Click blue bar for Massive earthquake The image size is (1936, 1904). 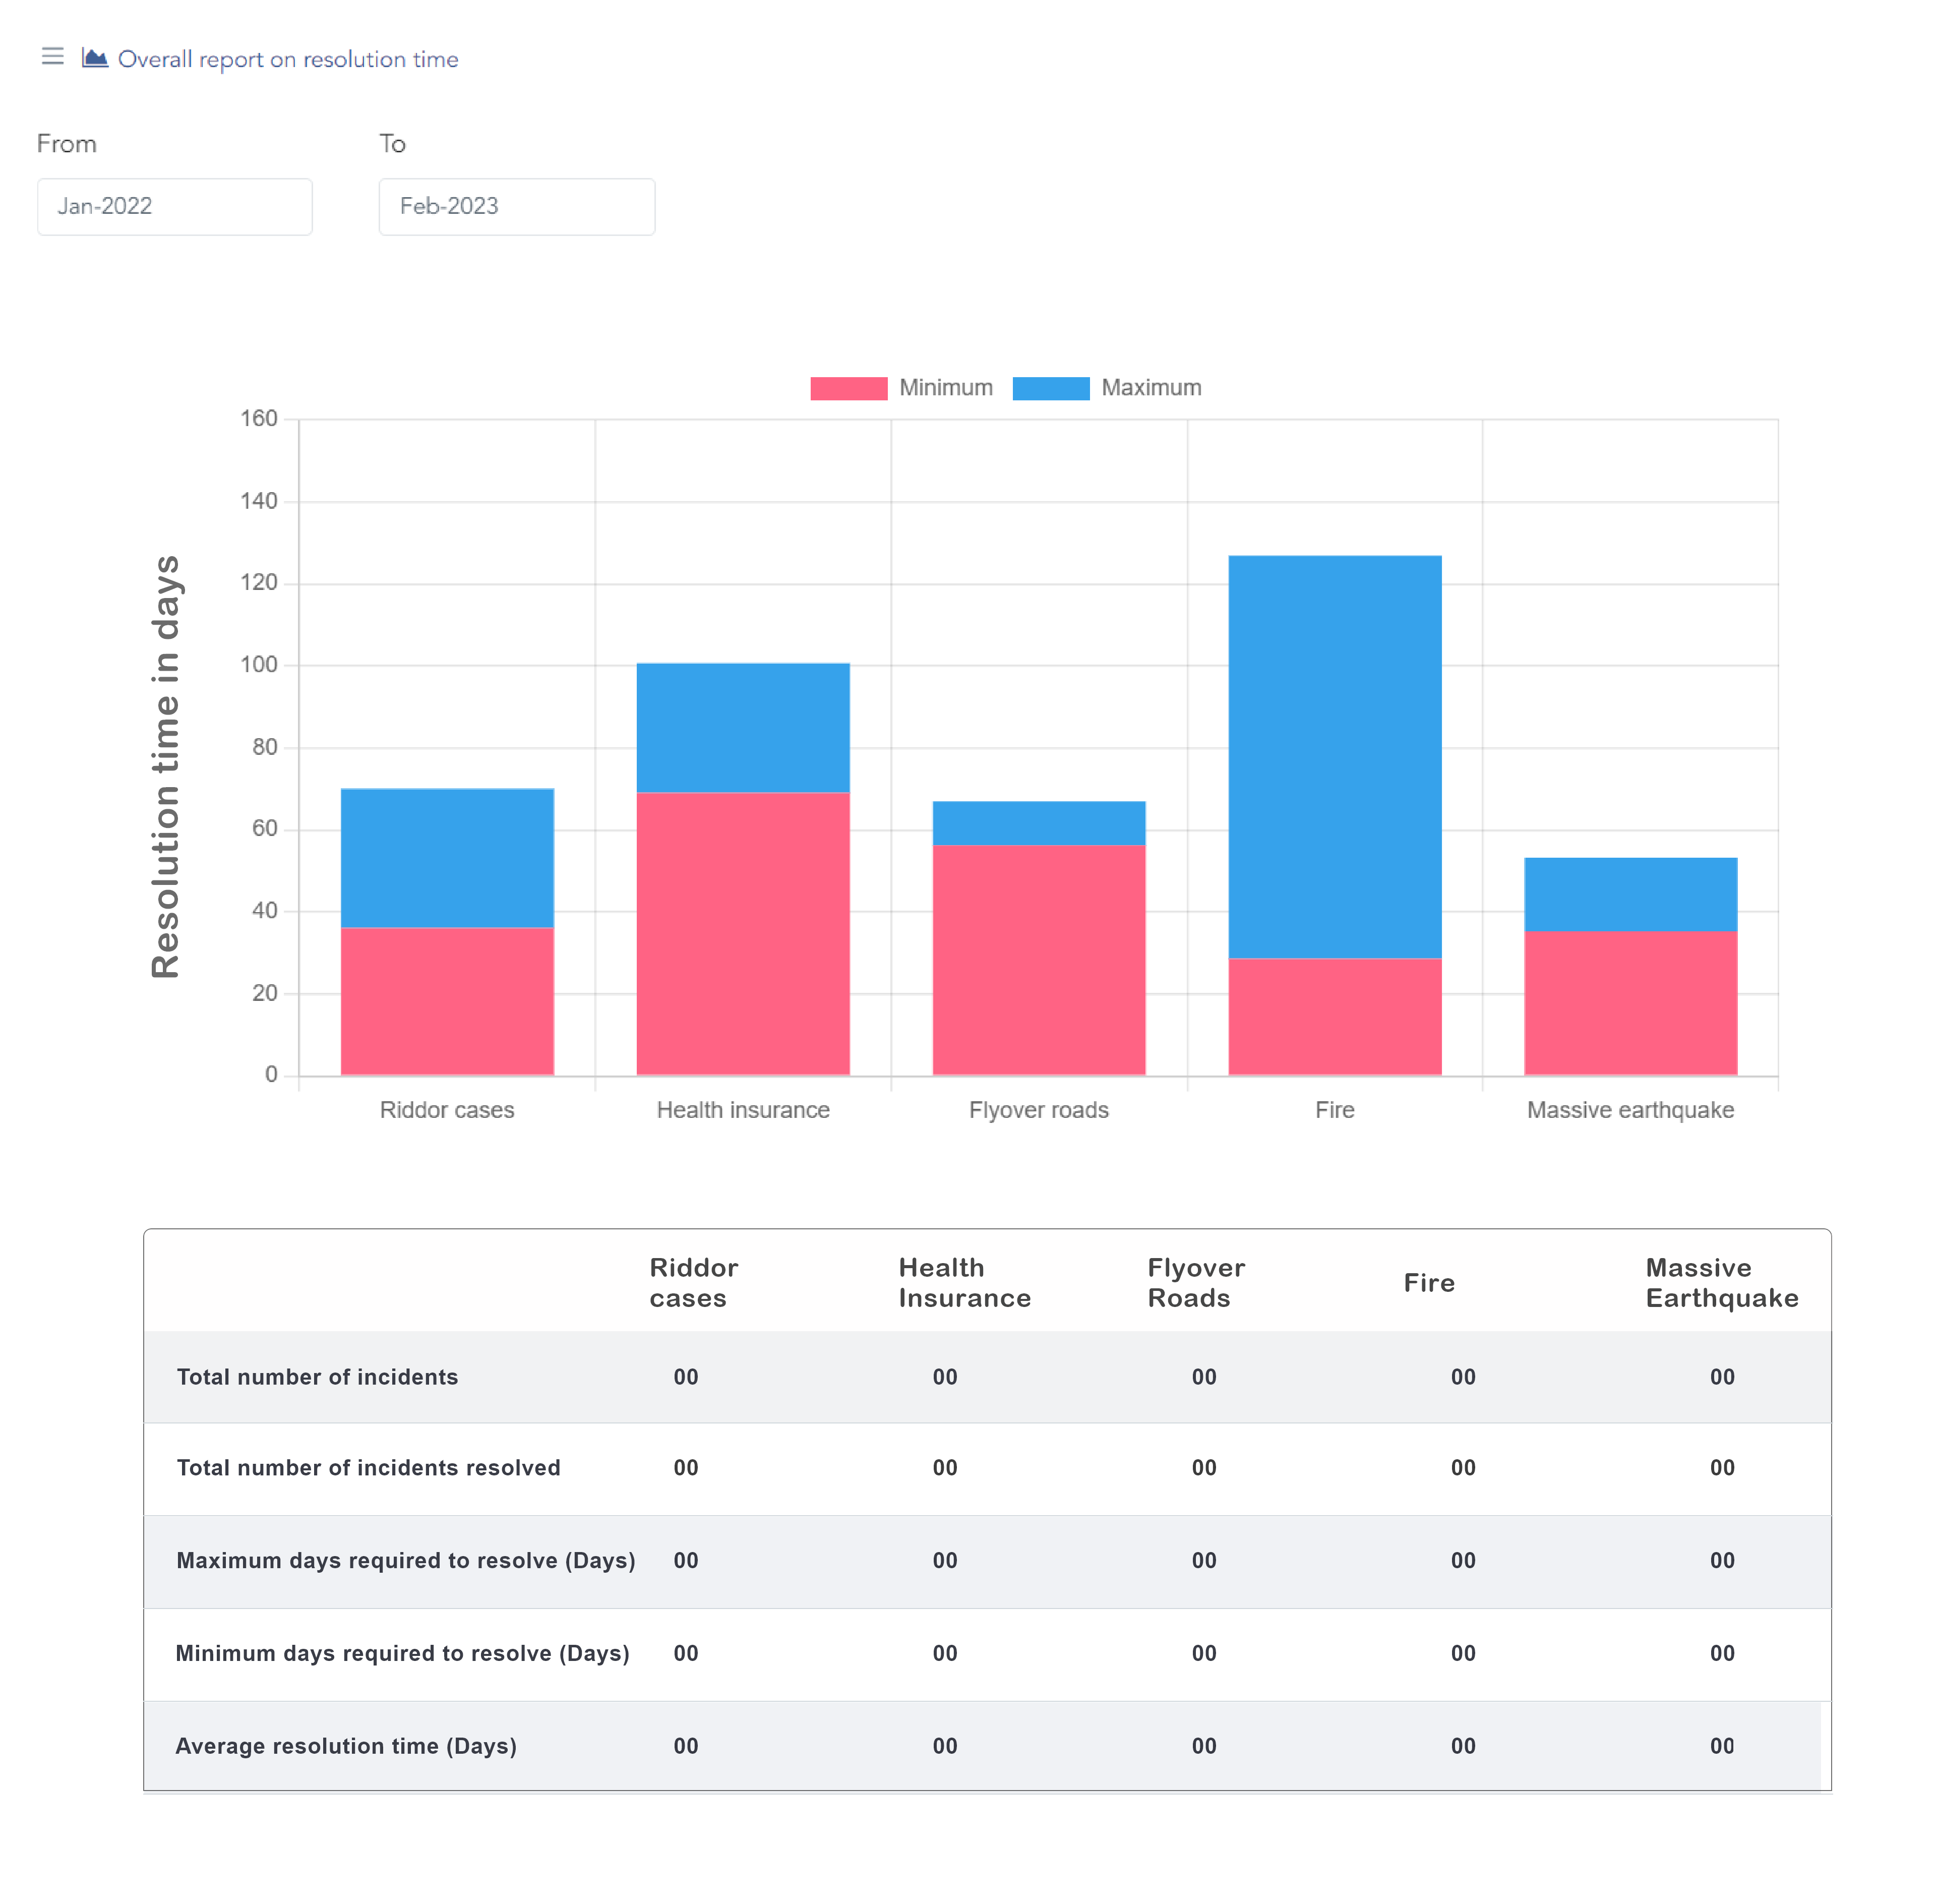click(1630, 893)
